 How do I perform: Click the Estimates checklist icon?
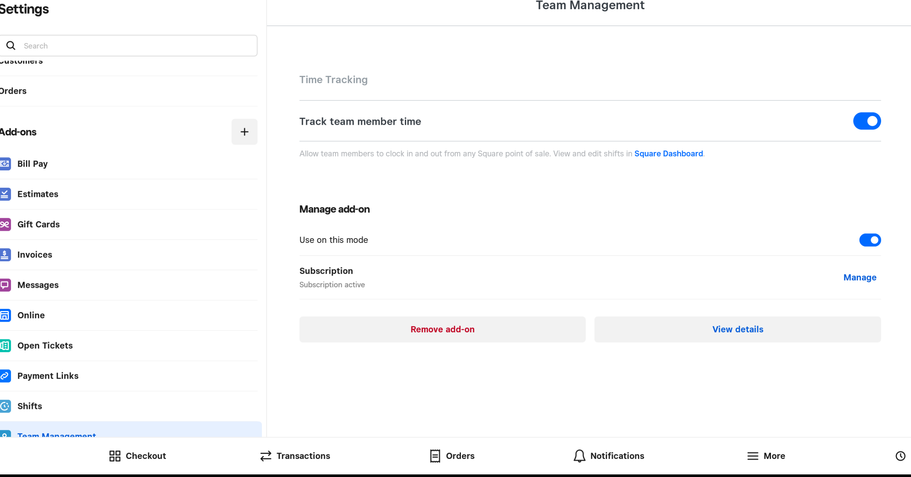point(5,194)
